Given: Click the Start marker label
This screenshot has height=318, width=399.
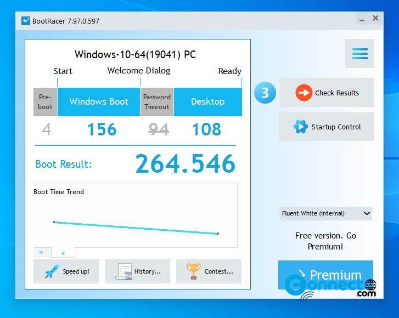Looking at the screenshot, I should (63, 71).
